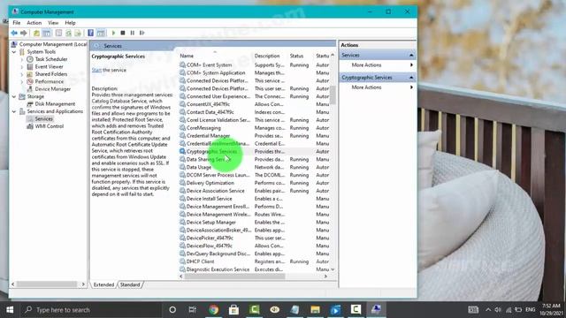Select the Delivery Optimization service row

pyautogui.click(x=255, y=183)
